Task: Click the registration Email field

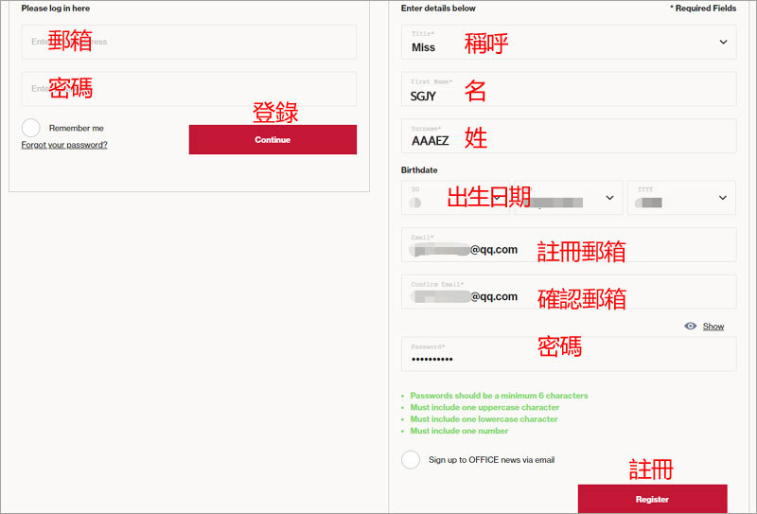Action: 568,244
